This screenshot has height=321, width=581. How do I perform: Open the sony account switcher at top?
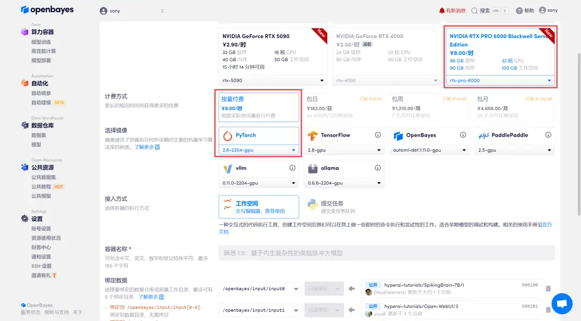[x=132, y=11]
